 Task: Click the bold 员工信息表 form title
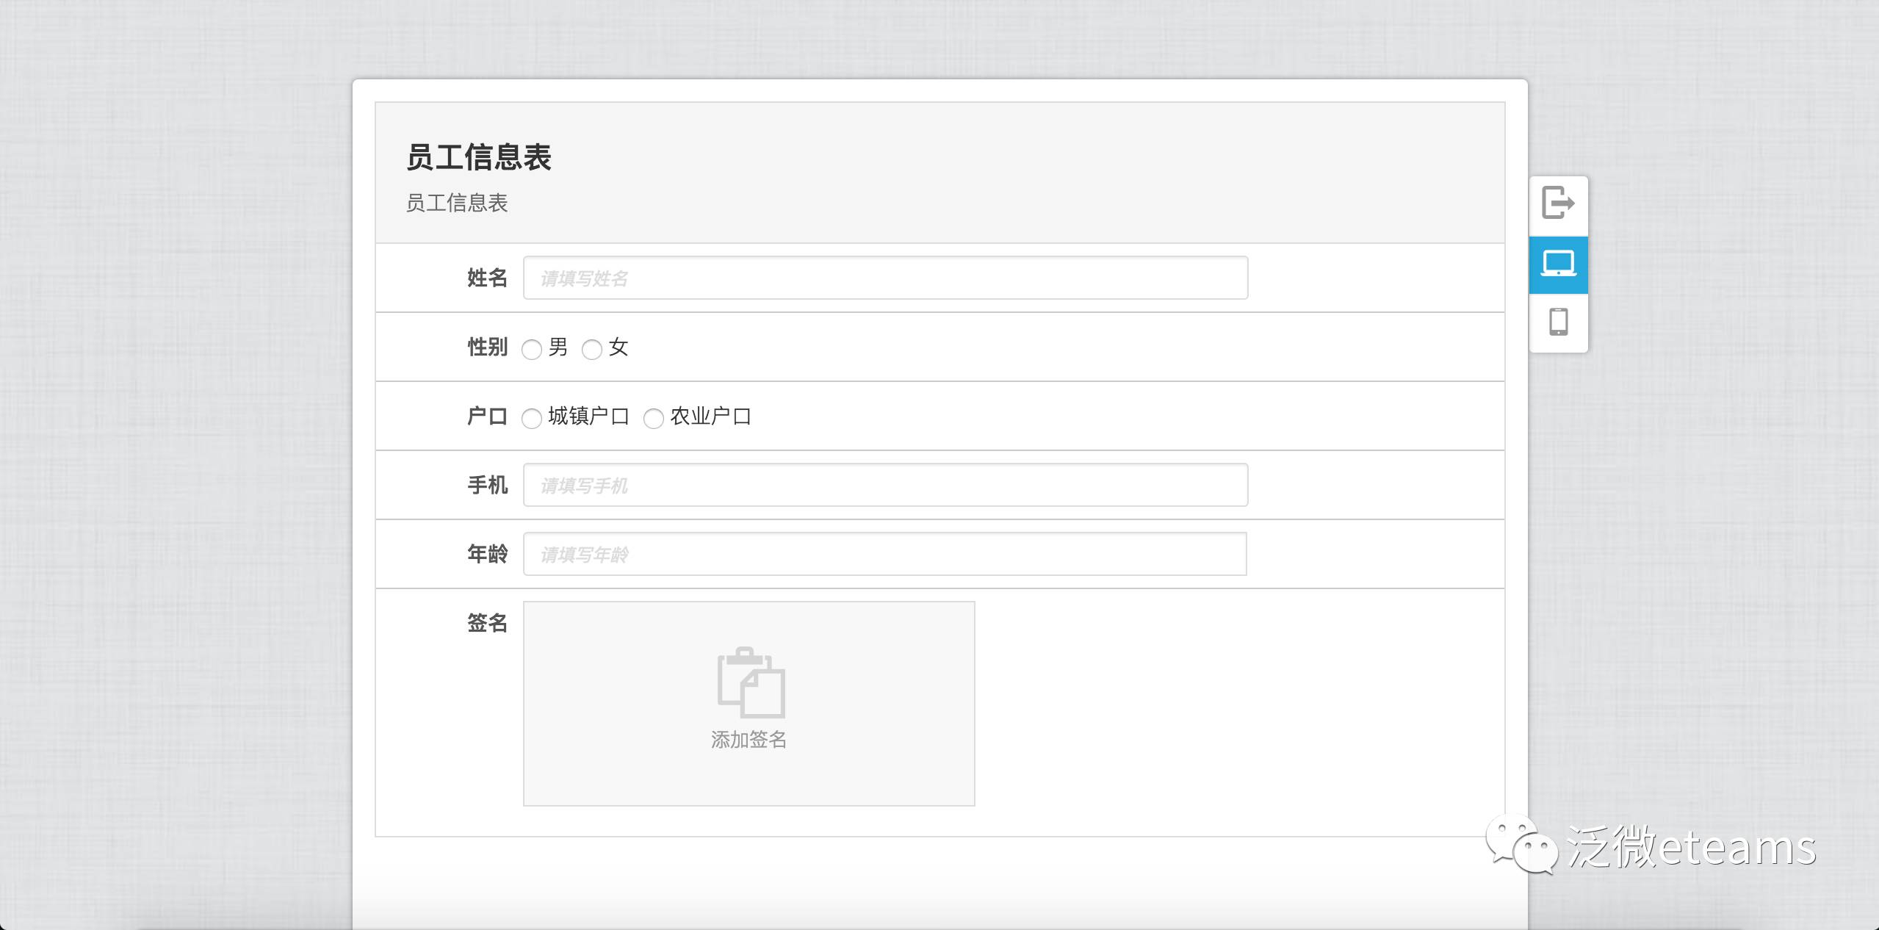pos(478,157)
